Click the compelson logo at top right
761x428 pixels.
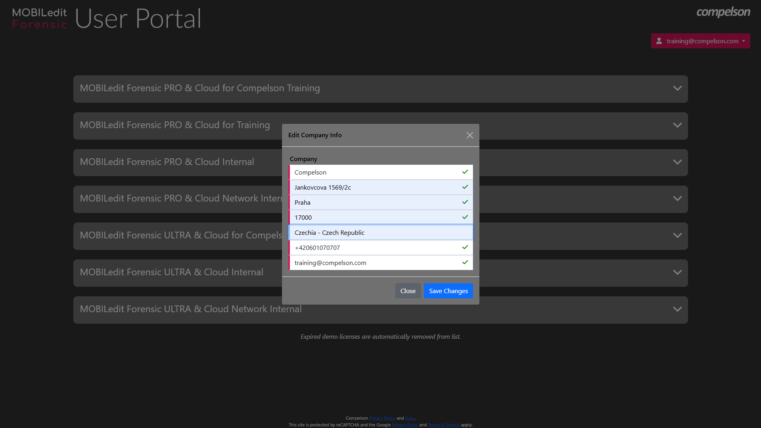[723, 12]
